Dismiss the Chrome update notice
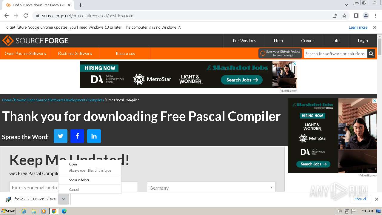This screenshot has width=382, height=215. [375, 27]
